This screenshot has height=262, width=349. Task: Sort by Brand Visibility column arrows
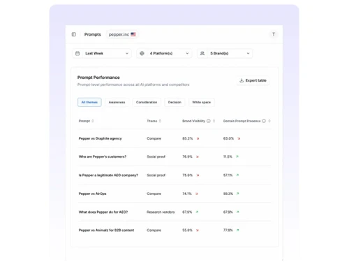(214, 121)
